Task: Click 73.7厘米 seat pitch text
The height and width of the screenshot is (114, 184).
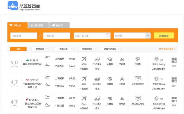Action: coord(97,64)
